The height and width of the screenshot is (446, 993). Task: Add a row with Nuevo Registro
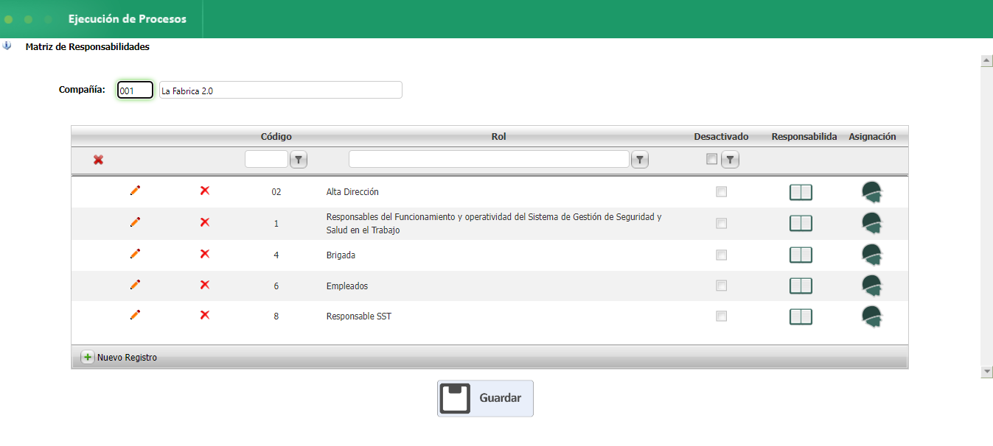click(x=119, y=358)
